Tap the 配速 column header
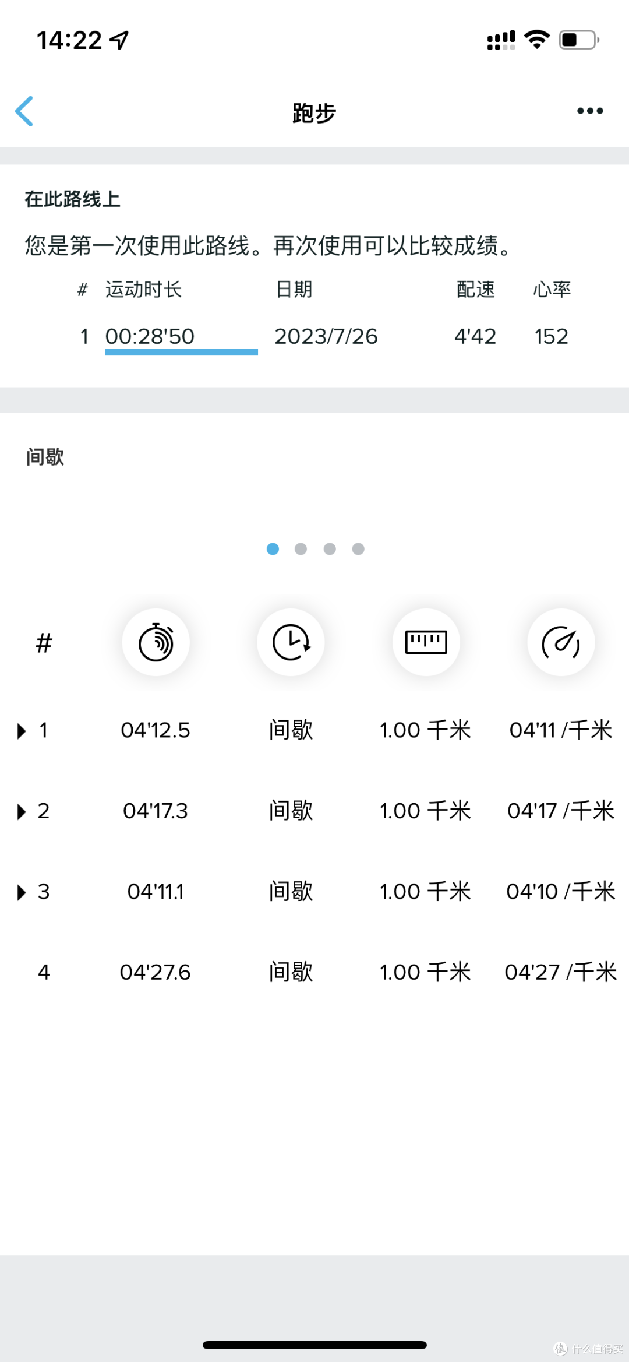The height and width of the screenshot is (1362, 629). click(x=475, y=289)
